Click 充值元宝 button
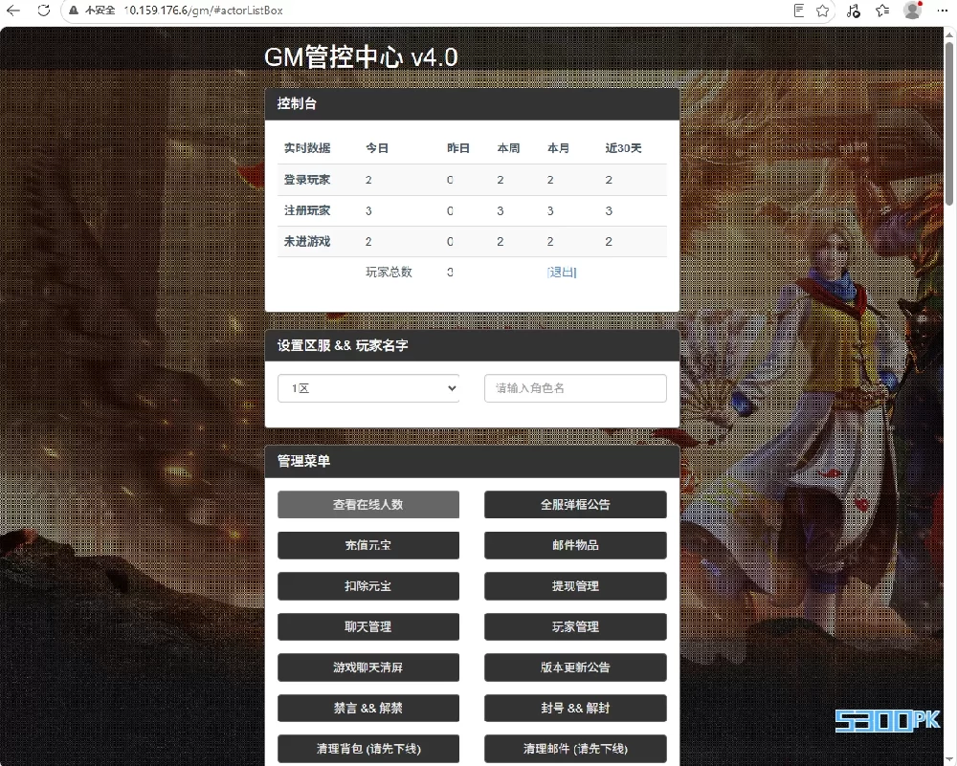957x766 pixels. [x=368, y=545]
